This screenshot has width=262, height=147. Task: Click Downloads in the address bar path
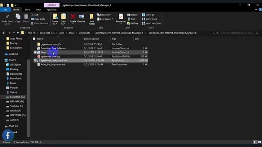point(84,33)
